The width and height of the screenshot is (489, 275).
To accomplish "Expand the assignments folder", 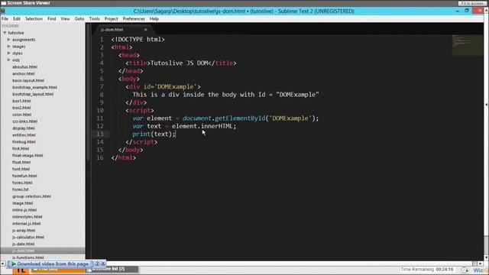I will coord(8,40).
